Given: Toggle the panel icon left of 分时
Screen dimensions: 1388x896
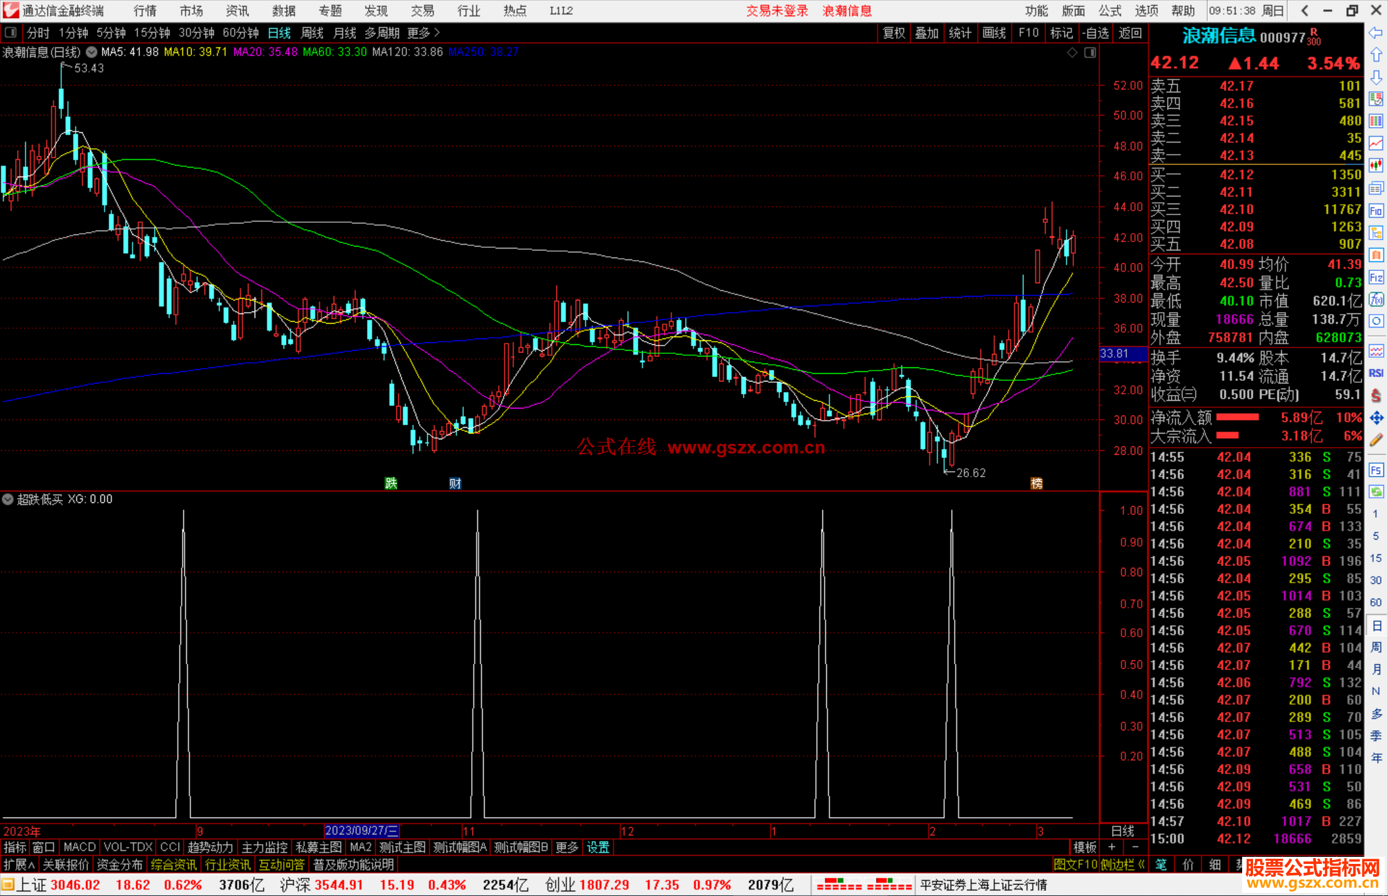Looking at the screenshot, I should (11, 33).
